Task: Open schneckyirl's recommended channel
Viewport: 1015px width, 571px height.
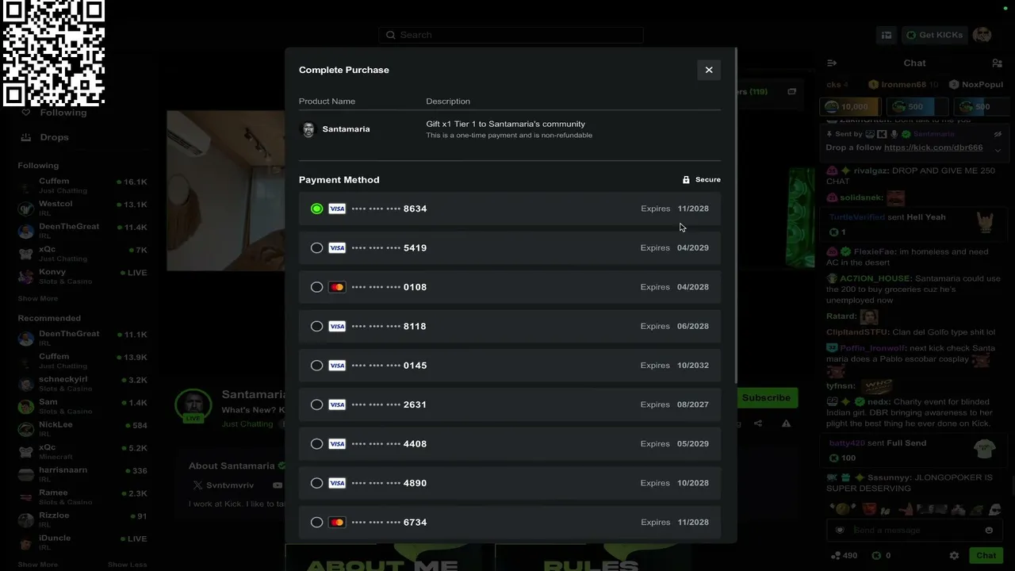Action: pyautogui.click(x=83, y=383)
